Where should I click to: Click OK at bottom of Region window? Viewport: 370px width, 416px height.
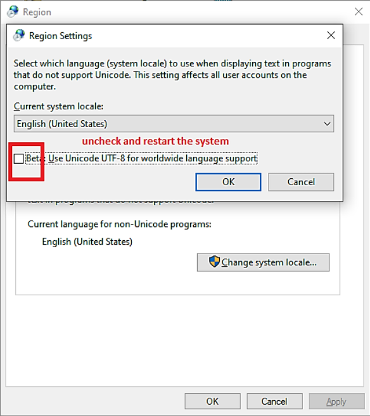[213, 401]
